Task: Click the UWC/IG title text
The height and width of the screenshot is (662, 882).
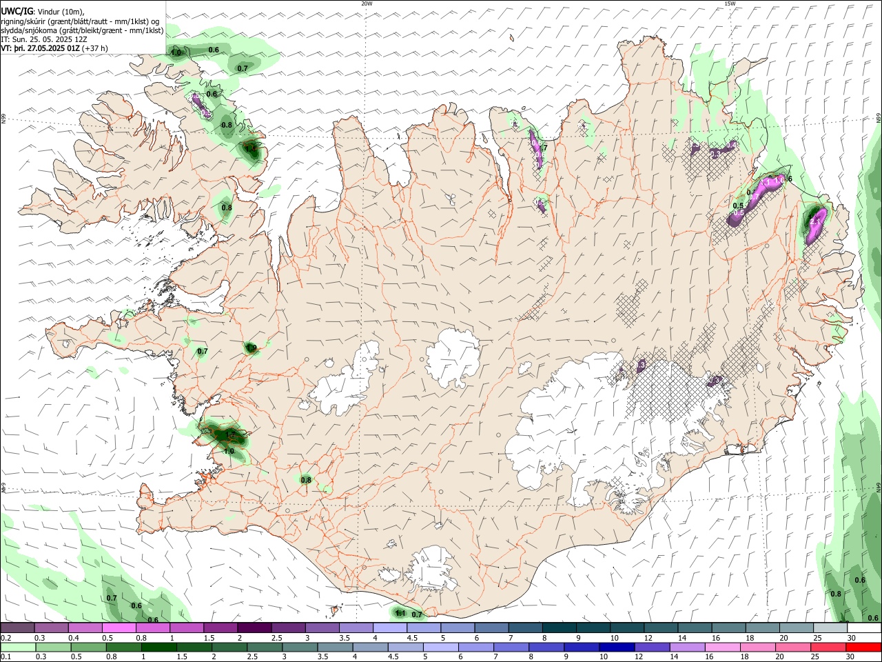Action: [x=17, y=11]
